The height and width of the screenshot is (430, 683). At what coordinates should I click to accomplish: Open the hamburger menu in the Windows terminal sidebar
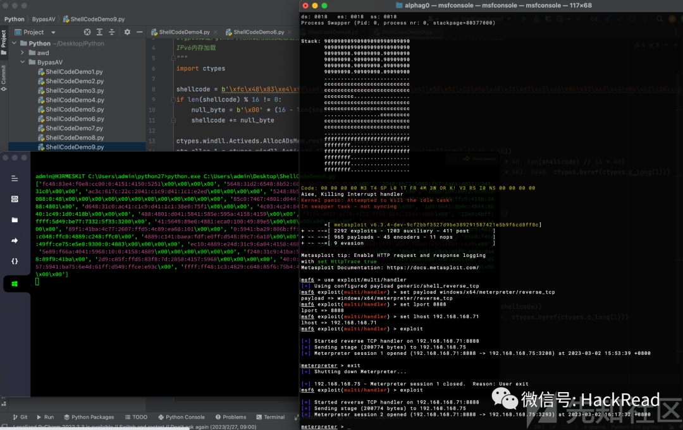coord(15,179)
